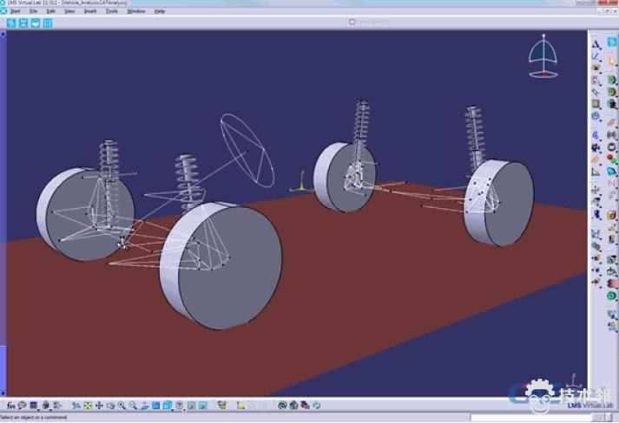
Task: Select the Pan view tool
Action: pos(99,406)
